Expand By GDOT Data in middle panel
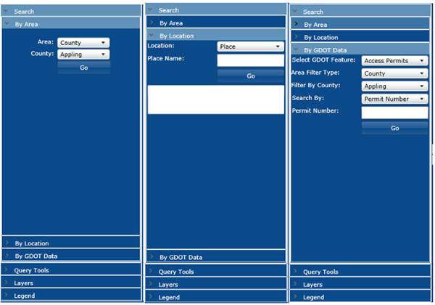 (x=216, y=257)
